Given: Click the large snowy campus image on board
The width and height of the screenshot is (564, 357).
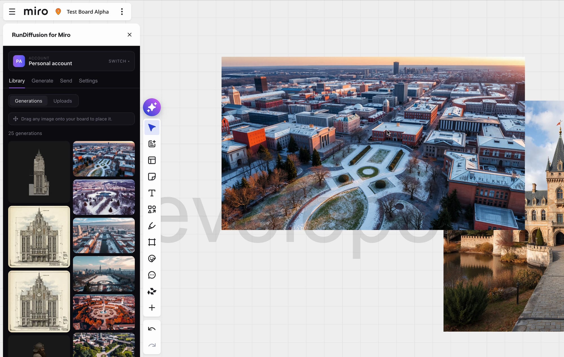Looking at the screenshot, I should tap(373, 143).
